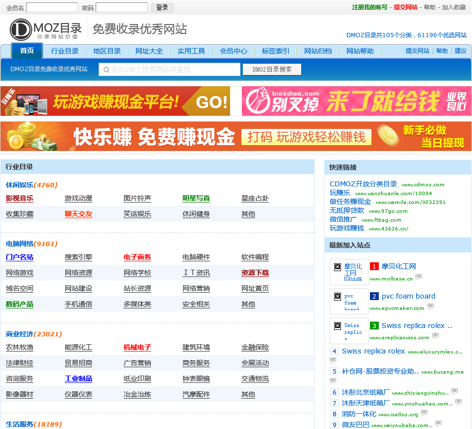Open pvc foam board site title link
472x429 pixels.
(x=409, y=296)
